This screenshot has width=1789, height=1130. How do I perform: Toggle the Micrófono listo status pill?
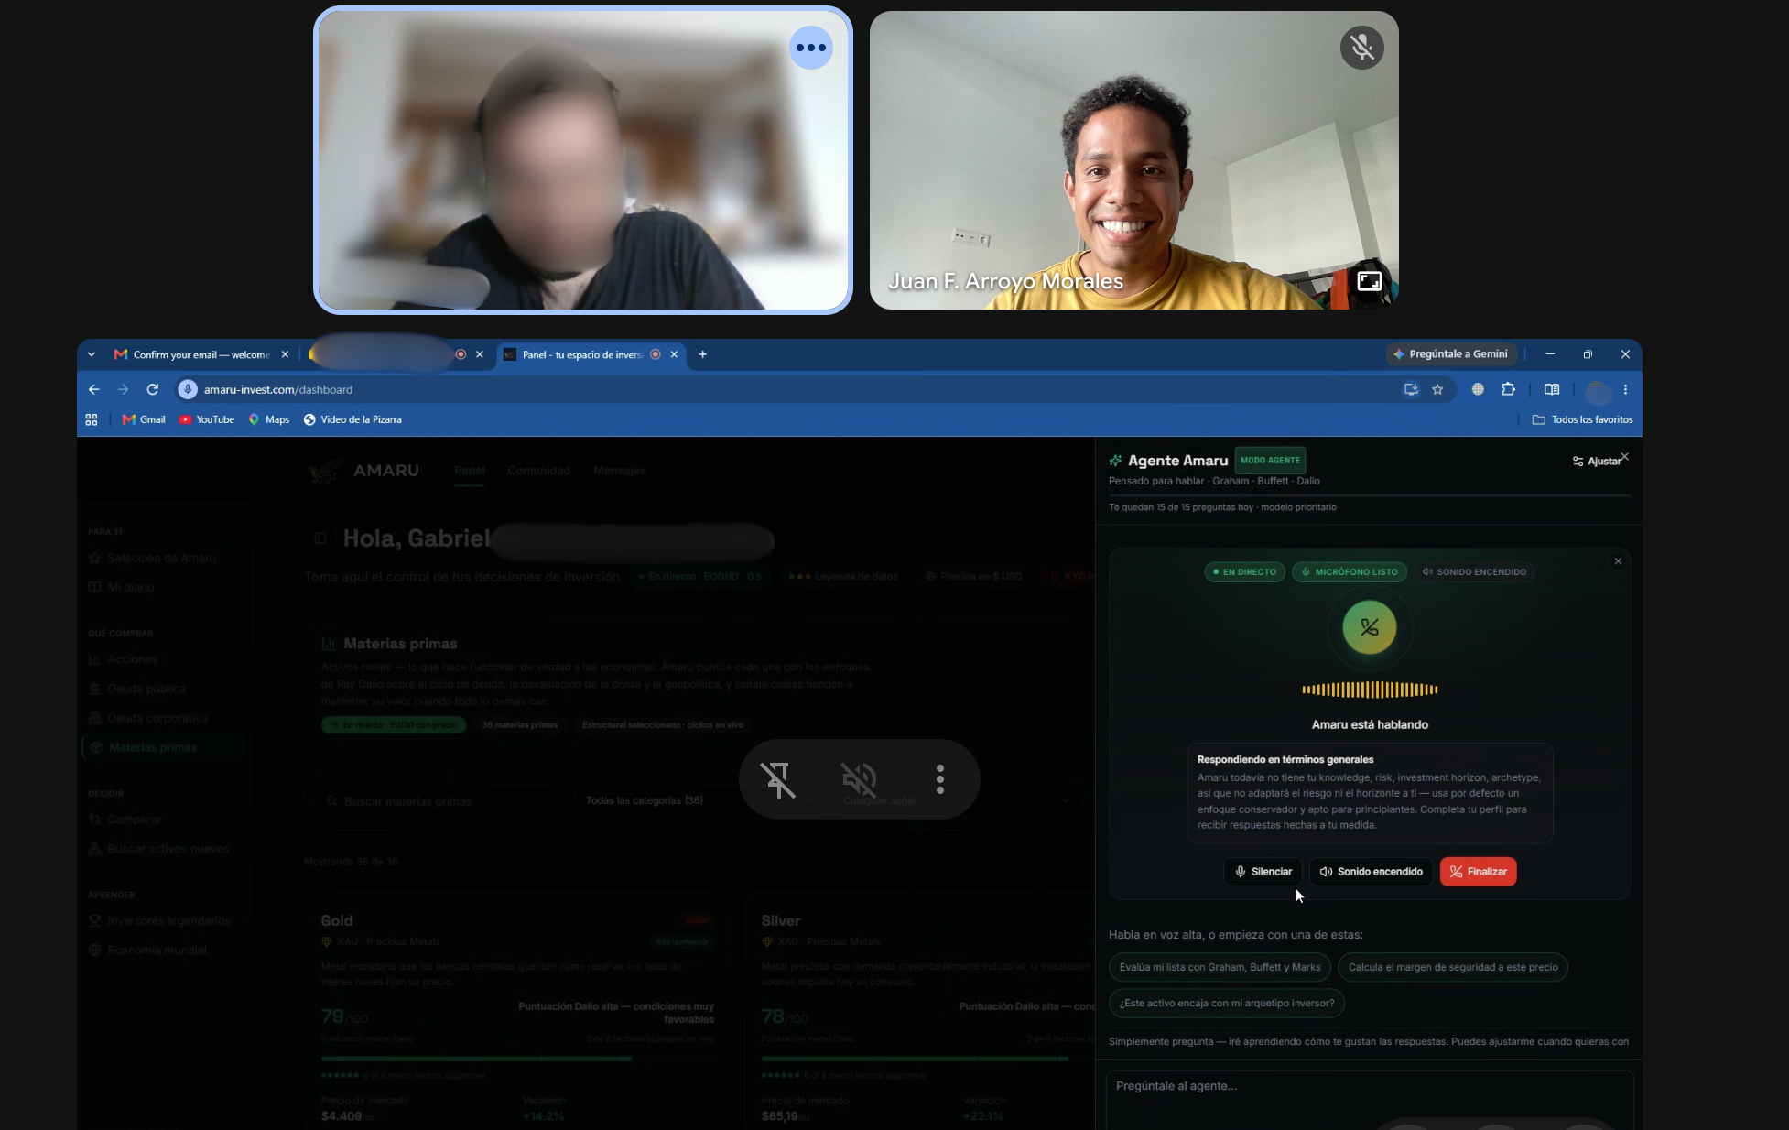click(x=1349, y=572)
